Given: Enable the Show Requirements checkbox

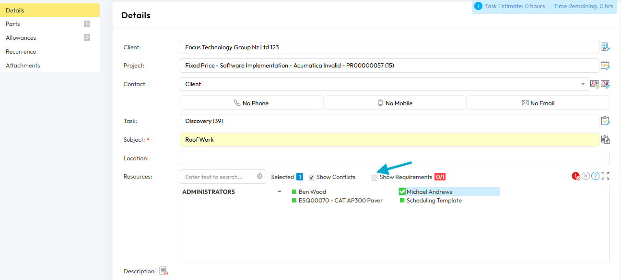Looking at the screenshot, I should point(375,177).
